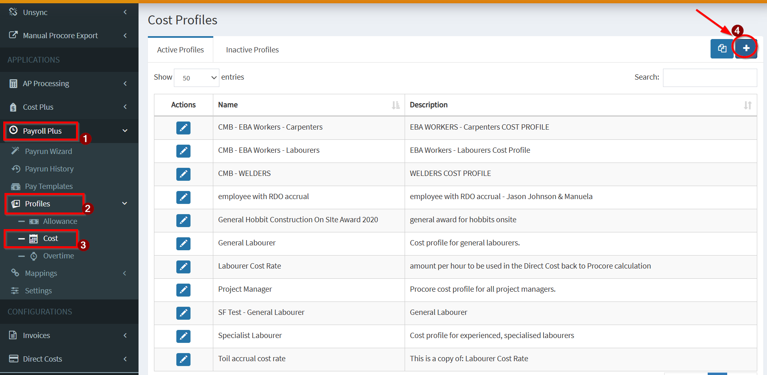Open the Show entries count dropdown
Image resolution: width=767 pixels, height=375 pixels.
coord(197,78)
